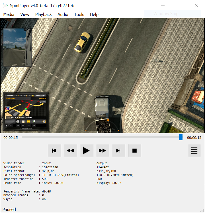
Task: Open the Tools menu
Action: coord(79,14)
